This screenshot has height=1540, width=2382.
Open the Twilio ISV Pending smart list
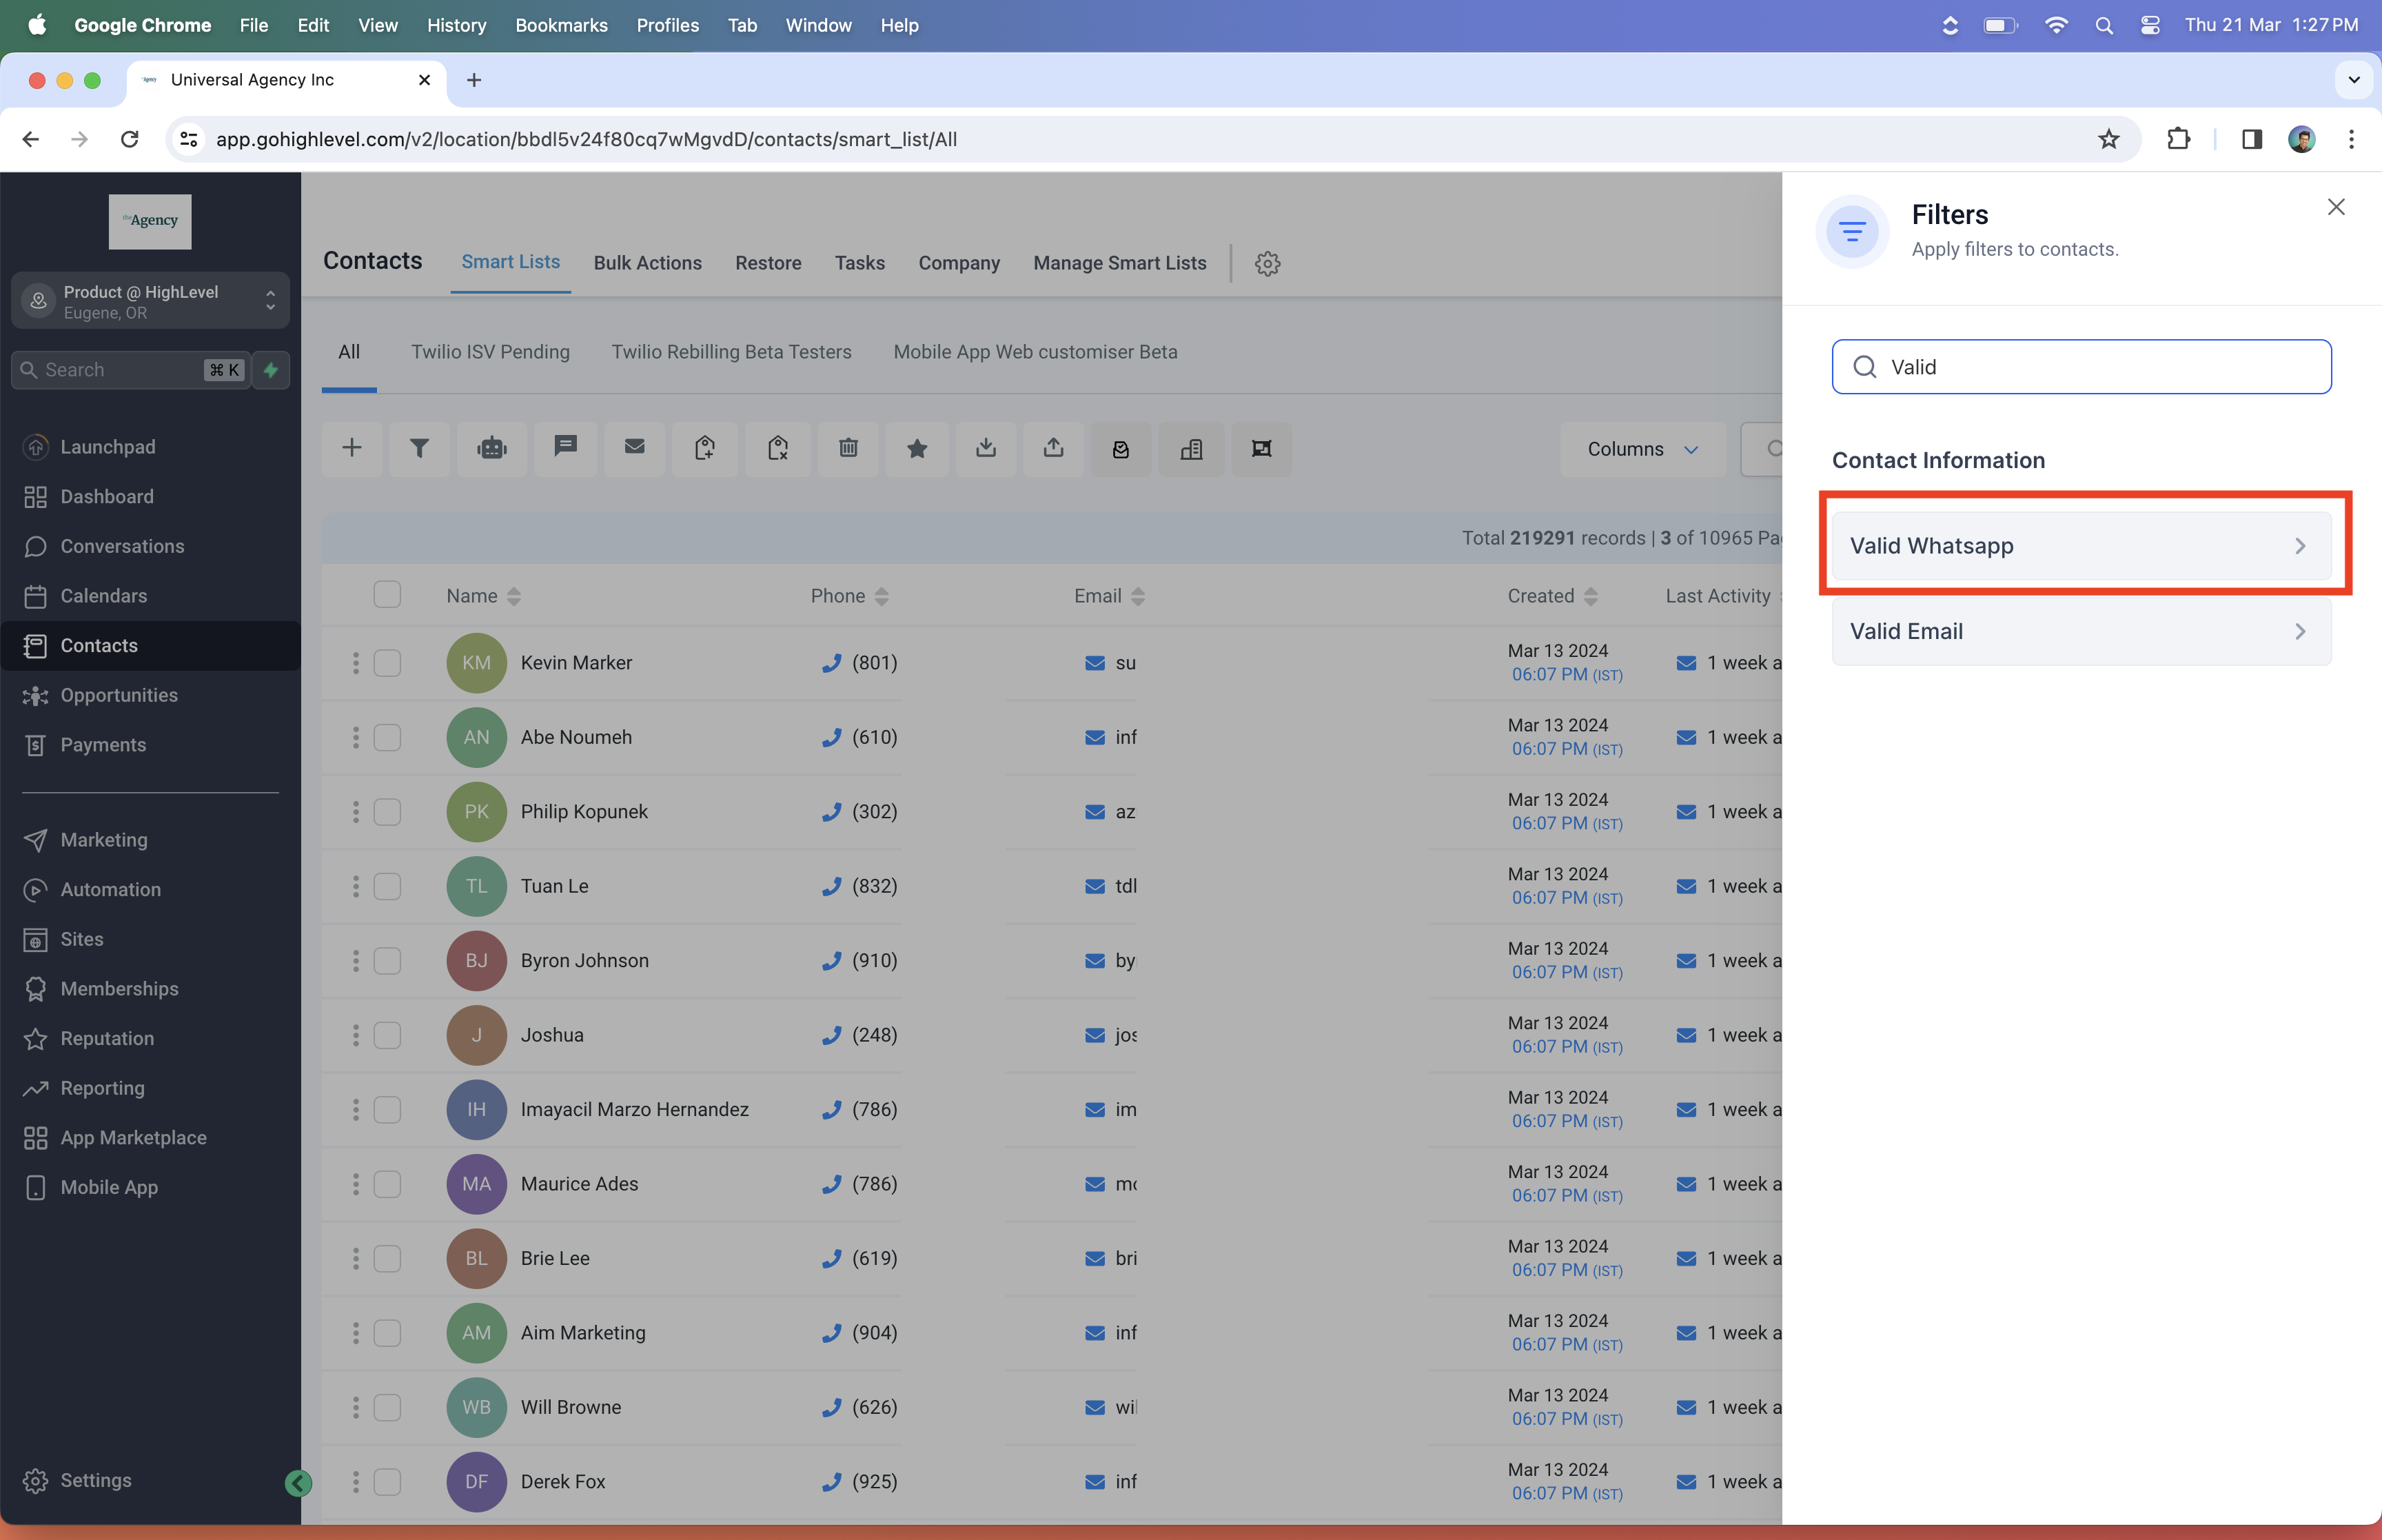pos(491,352)
